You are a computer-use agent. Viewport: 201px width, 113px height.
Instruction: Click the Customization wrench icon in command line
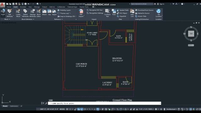coord(46,103)
